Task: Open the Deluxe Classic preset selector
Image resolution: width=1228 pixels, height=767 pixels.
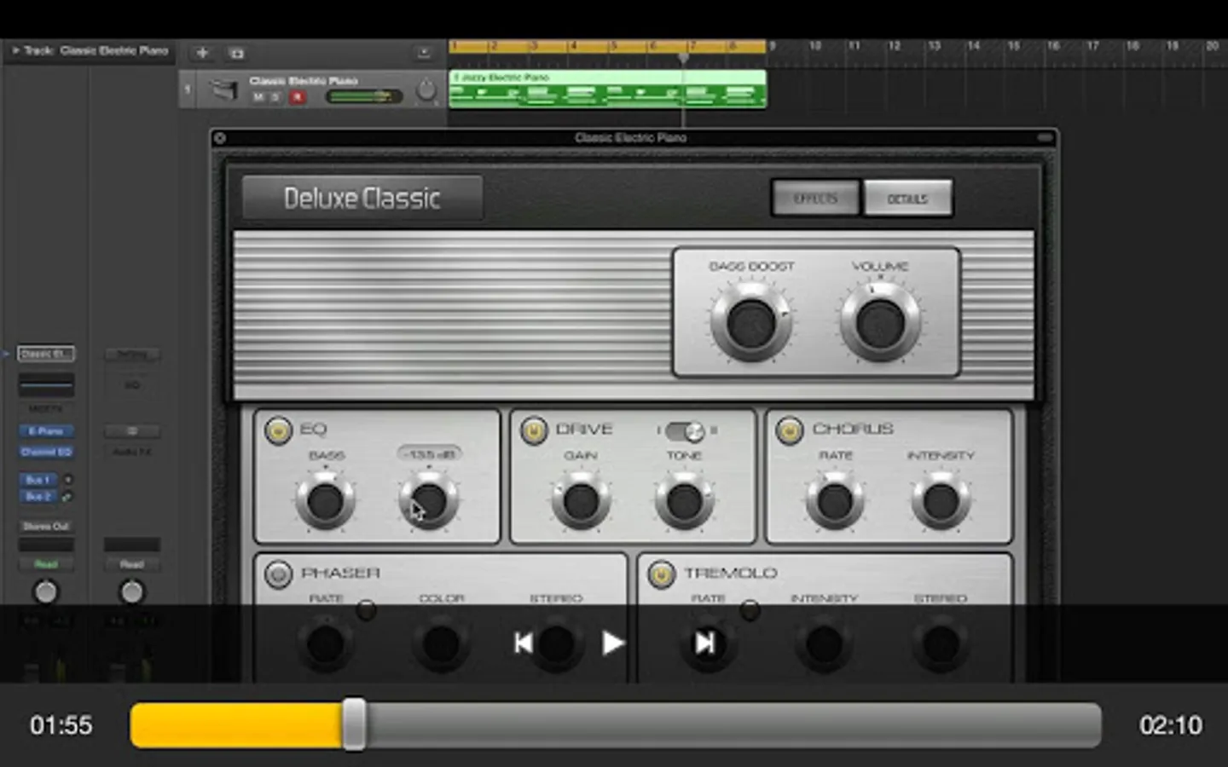Action: 362,199
